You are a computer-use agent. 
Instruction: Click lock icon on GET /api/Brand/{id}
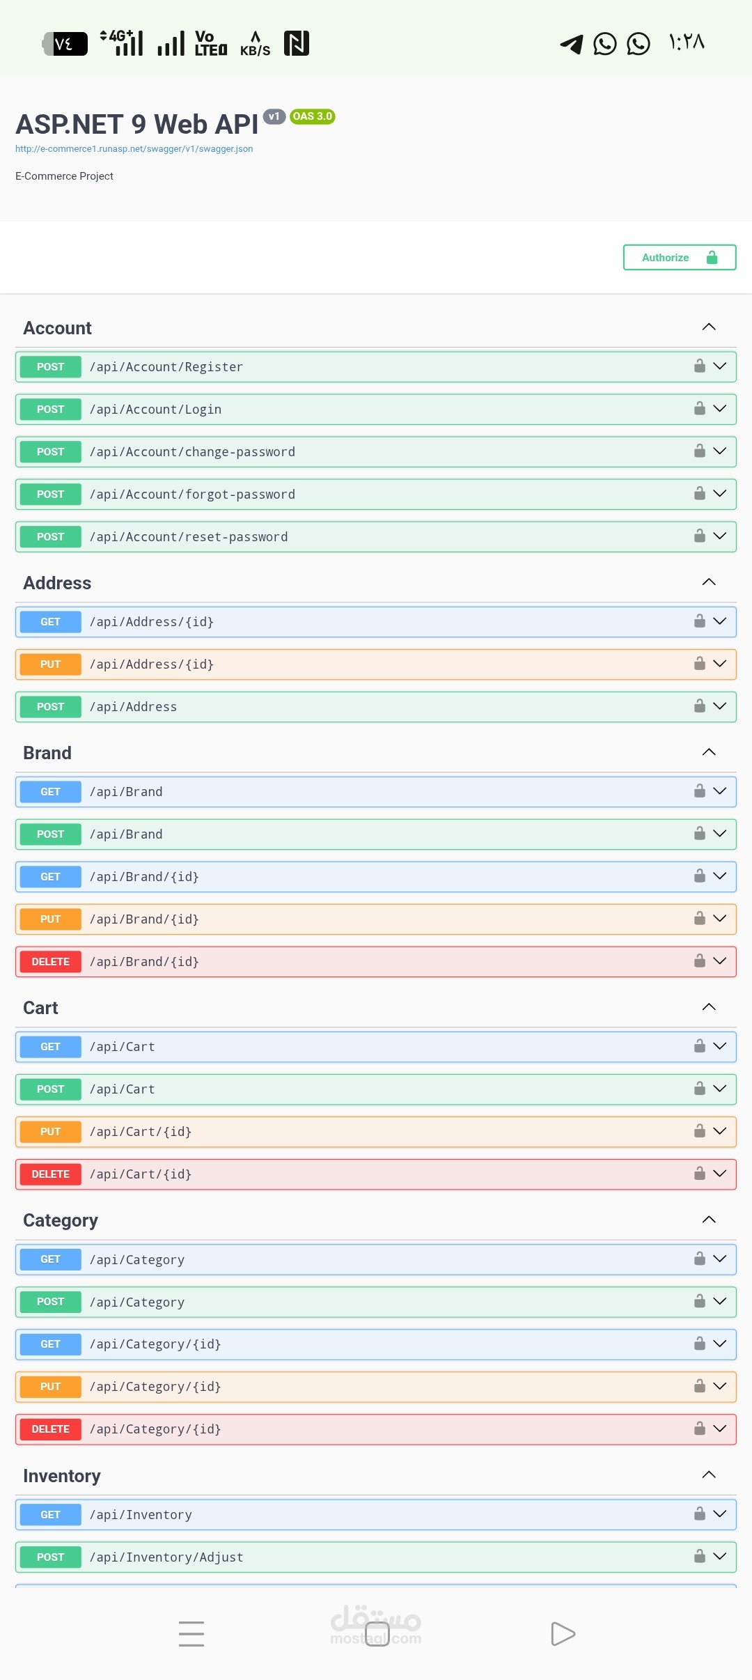(700, 876)
